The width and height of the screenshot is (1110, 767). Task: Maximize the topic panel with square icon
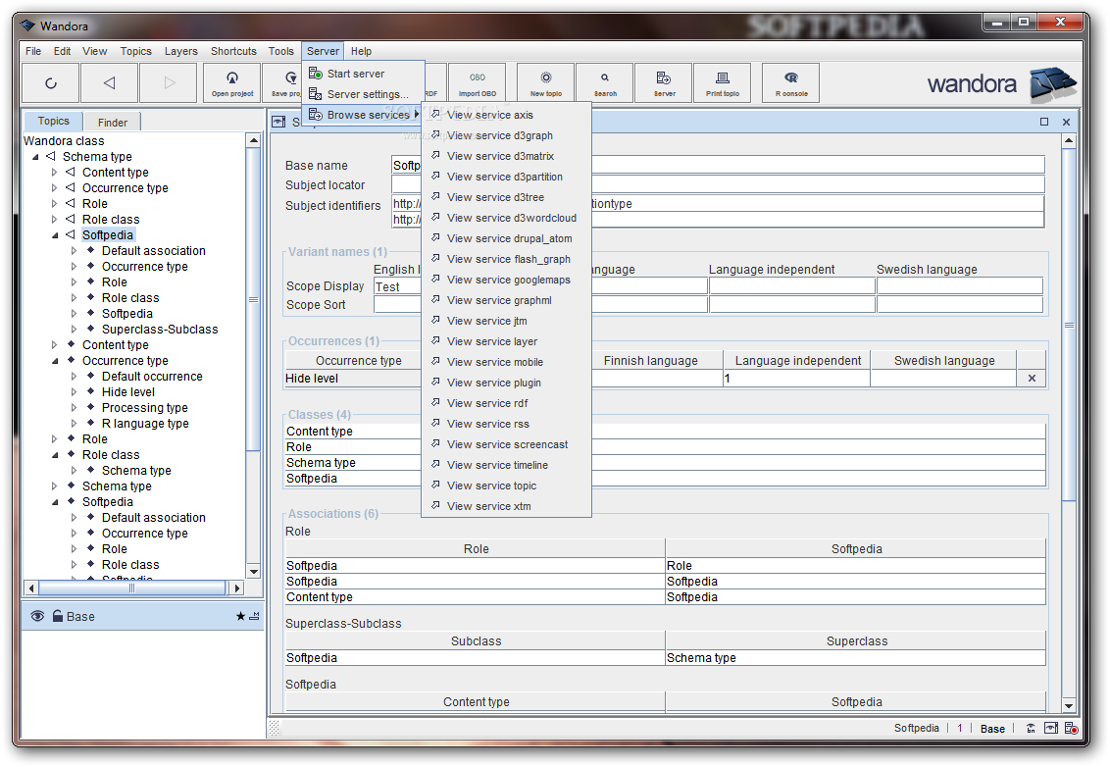tap(1044, 122)
